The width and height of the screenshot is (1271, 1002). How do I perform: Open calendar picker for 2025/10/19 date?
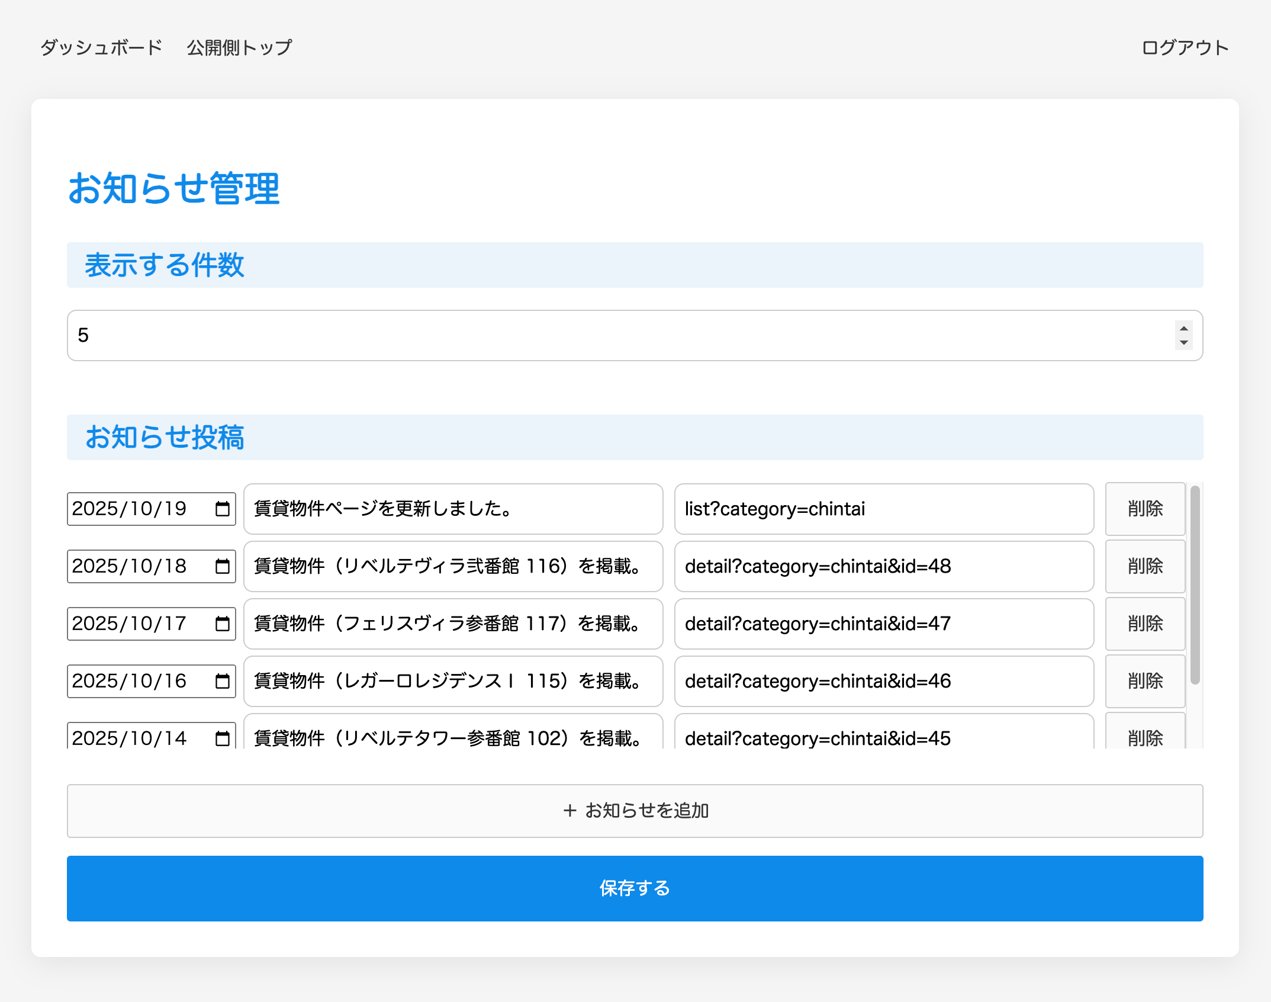[222, 509]
